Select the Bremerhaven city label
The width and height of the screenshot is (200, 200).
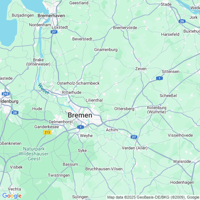click(x=51, y=16)
